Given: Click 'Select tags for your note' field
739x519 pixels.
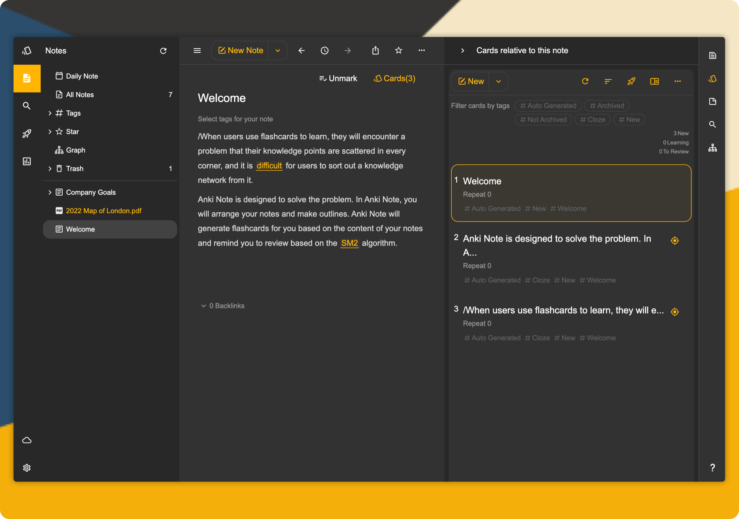Looking at the screenshot, I should (x=235, y=119).
